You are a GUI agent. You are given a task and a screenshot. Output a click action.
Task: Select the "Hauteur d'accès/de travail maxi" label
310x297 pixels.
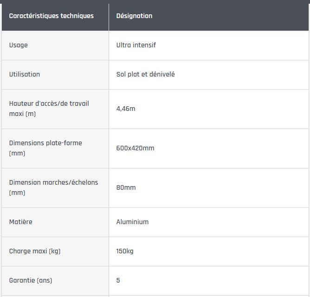(x=49, y=109)
